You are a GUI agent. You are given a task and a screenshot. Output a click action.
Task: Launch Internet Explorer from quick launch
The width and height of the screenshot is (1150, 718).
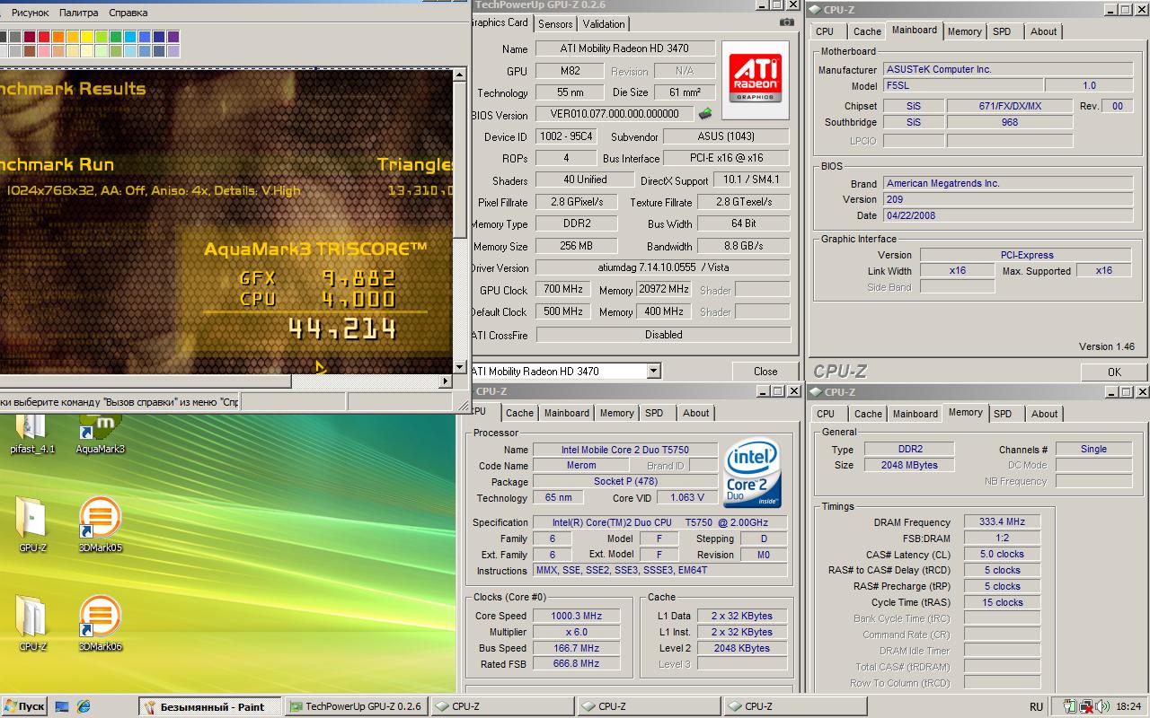coord(84,706)
